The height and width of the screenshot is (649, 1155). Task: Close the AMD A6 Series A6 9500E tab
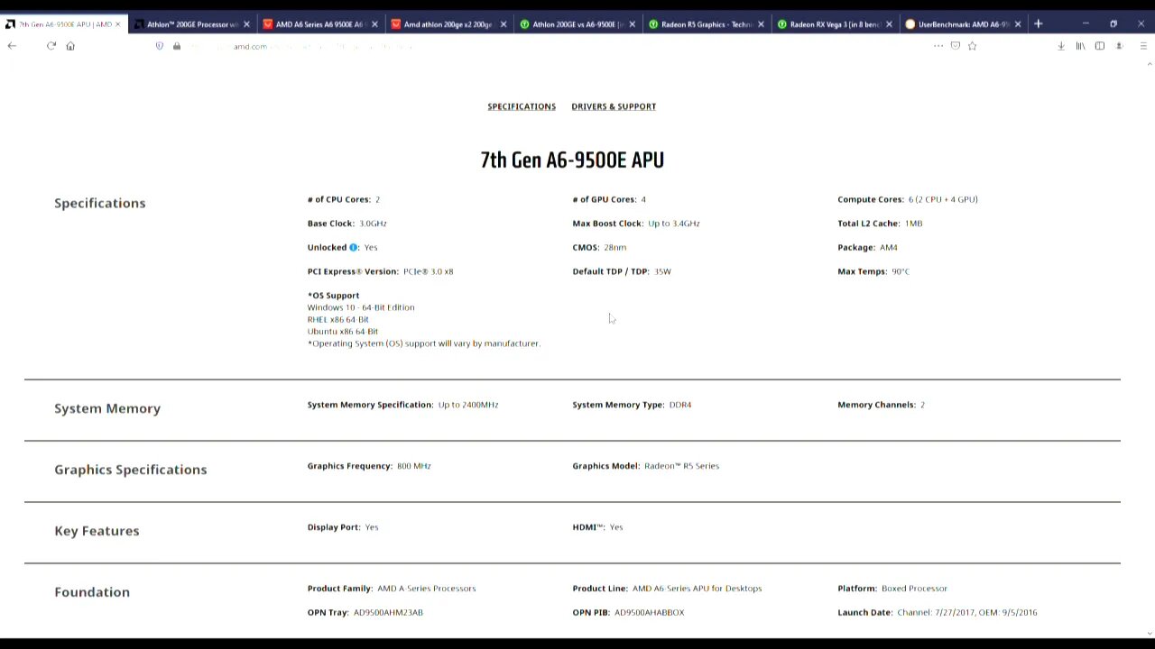pyautogui.click(x=374, y=24)
